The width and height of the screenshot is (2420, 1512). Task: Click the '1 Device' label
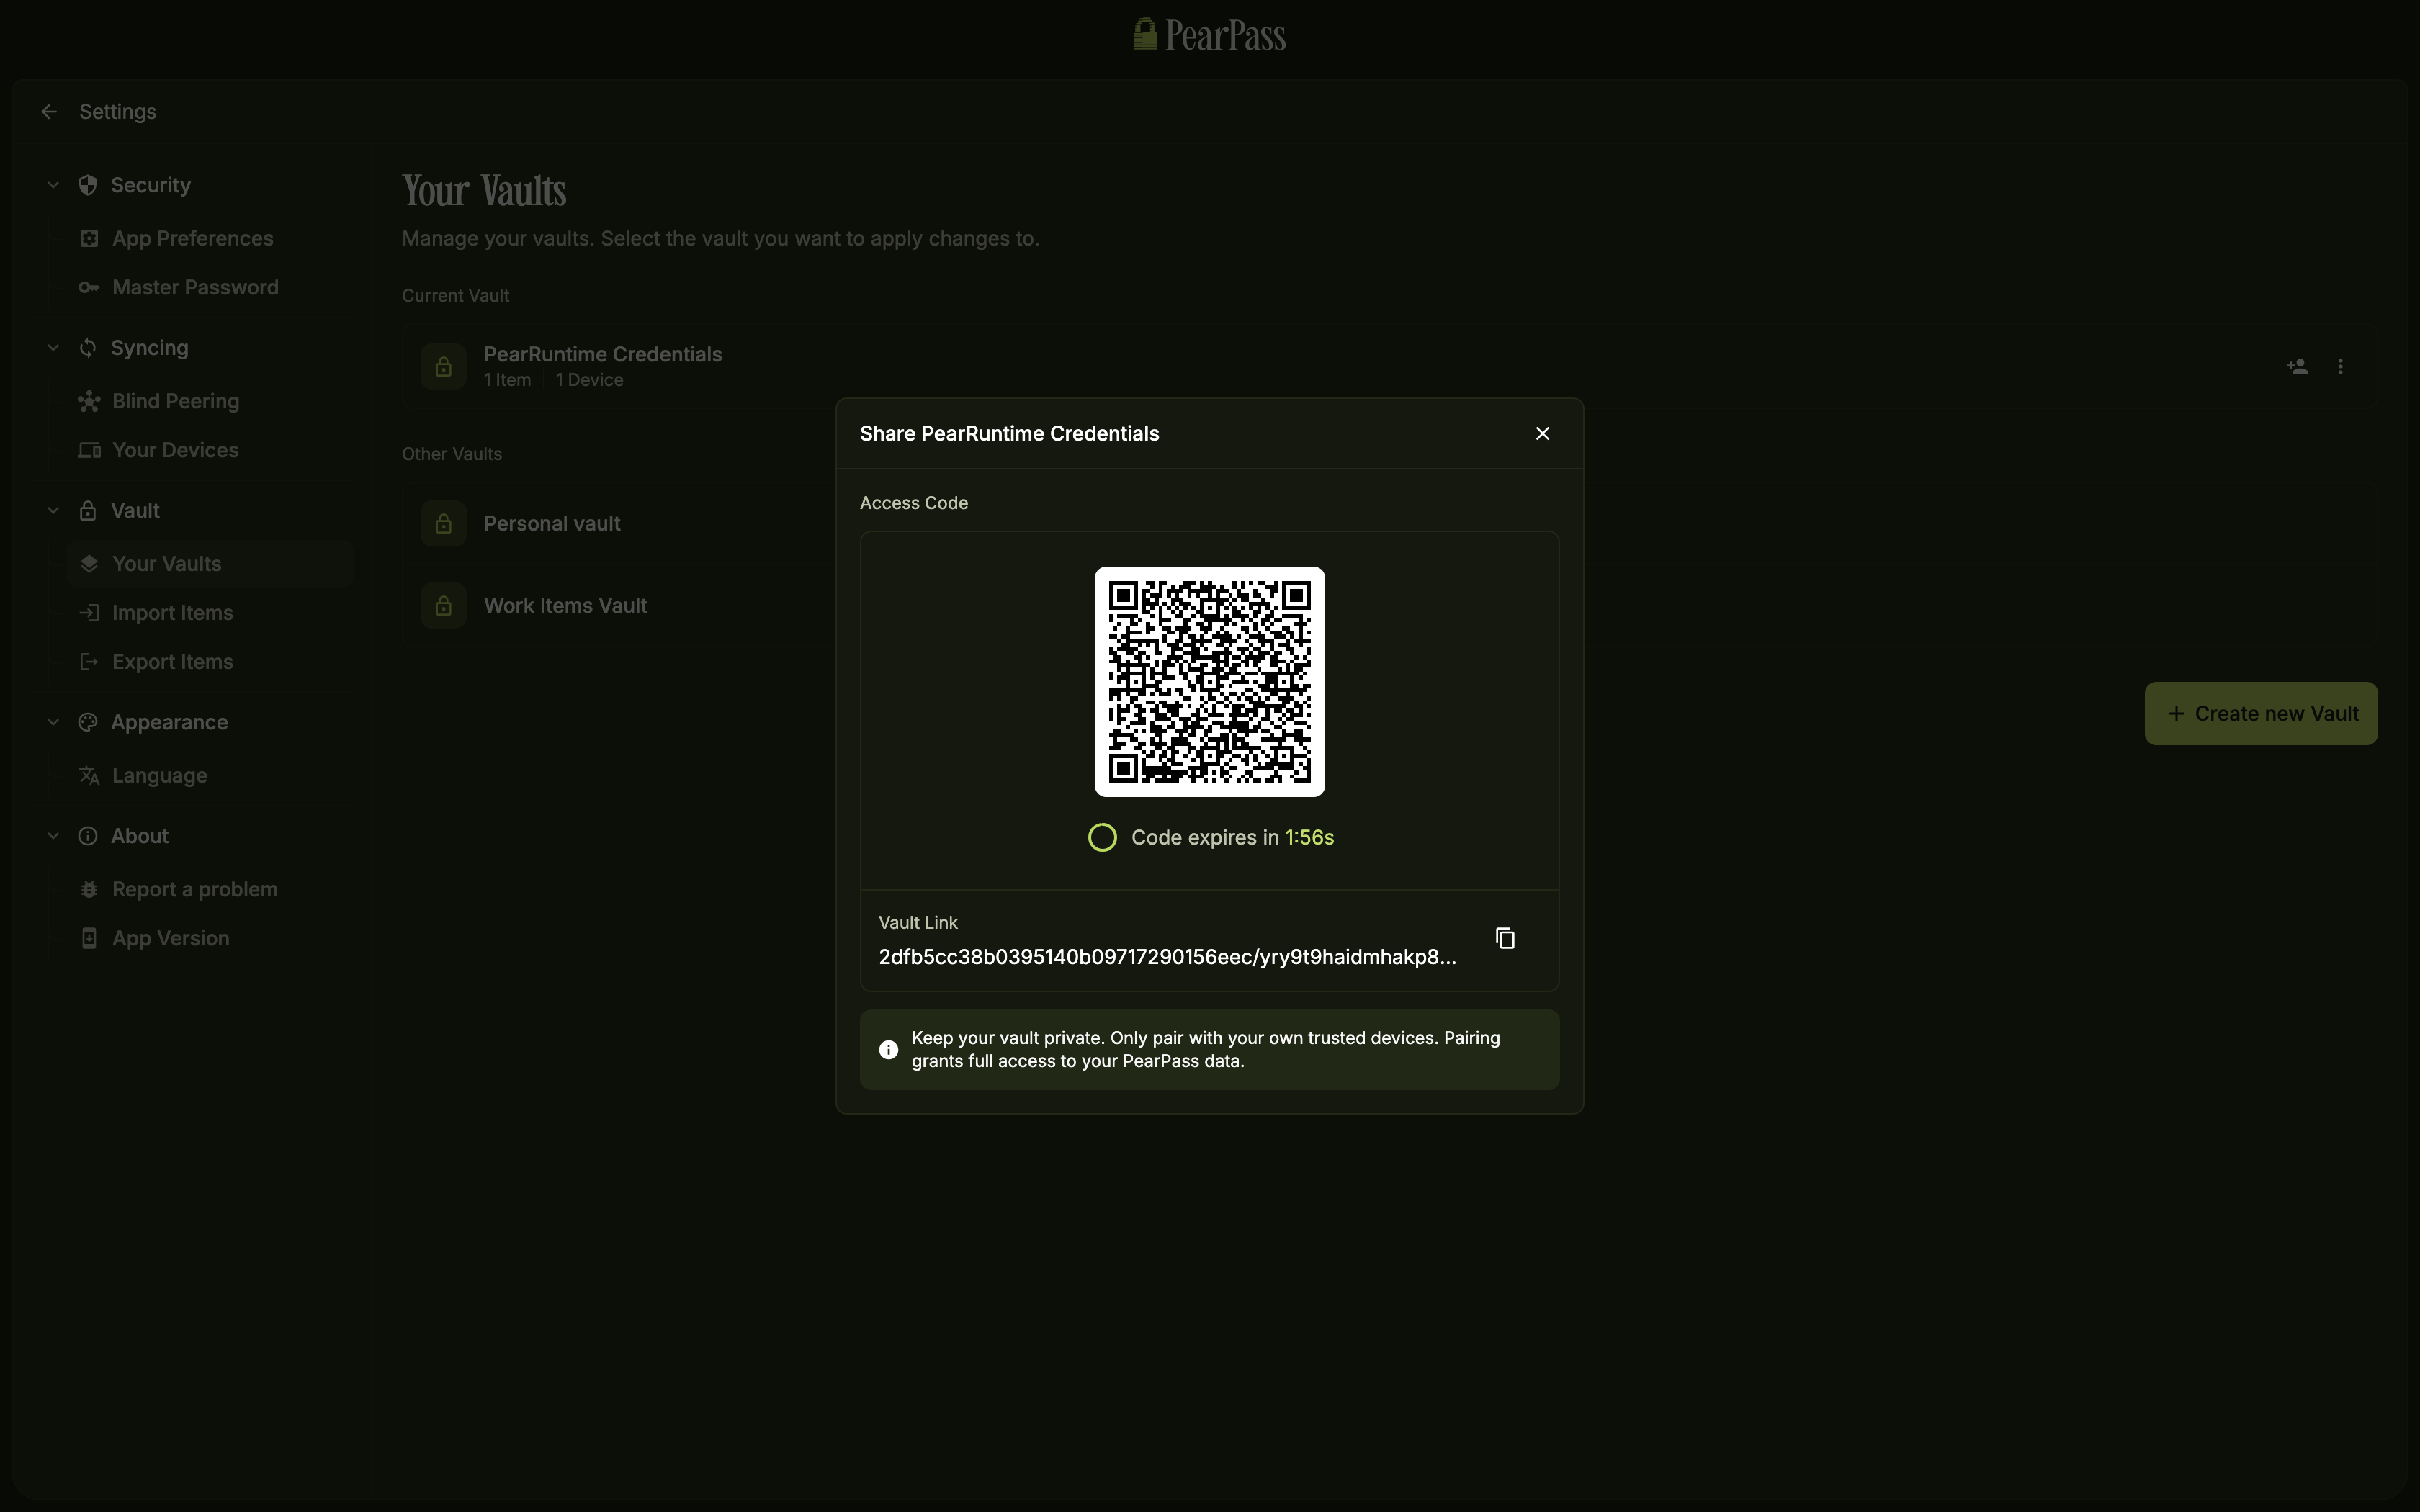589,380
